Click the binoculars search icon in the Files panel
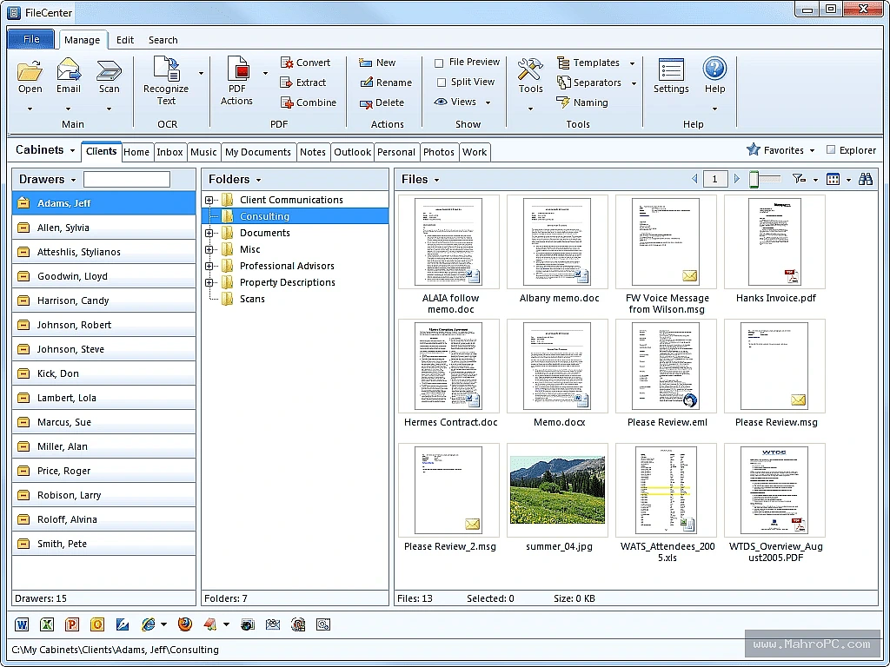 click(x=865, y=179)
